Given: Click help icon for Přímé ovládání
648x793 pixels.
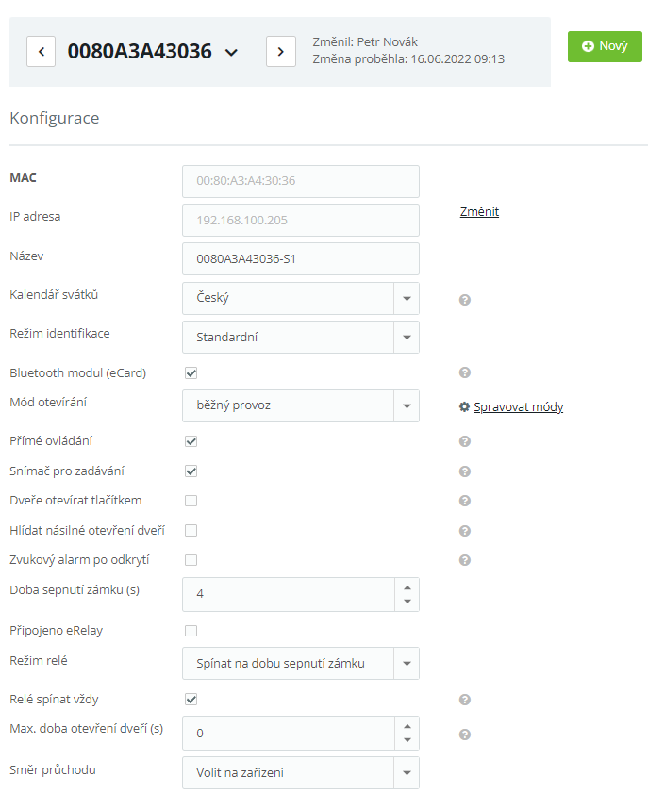Looking at the screenshot, I should pos(464,441).
